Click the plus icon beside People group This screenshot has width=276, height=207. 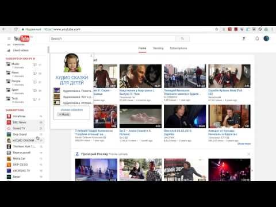34,82
